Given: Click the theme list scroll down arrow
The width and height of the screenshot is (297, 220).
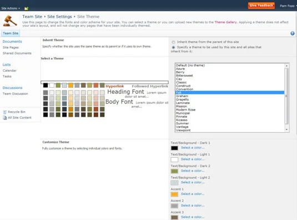Looking at the screenshot, I should pos(286,129).
